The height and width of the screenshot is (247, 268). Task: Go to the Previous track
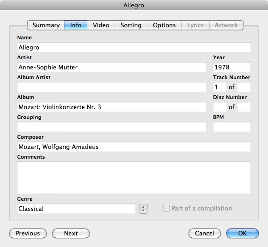(x=28, y=233)
